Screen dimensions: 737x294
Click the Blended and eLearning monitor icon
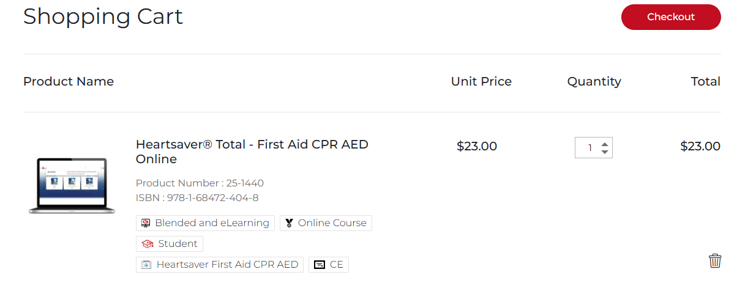[146, 223]
